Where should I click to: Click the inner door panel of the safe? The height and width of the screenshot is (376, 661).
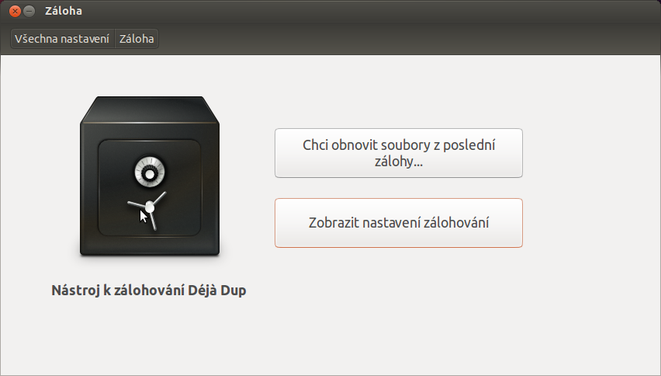150,188
